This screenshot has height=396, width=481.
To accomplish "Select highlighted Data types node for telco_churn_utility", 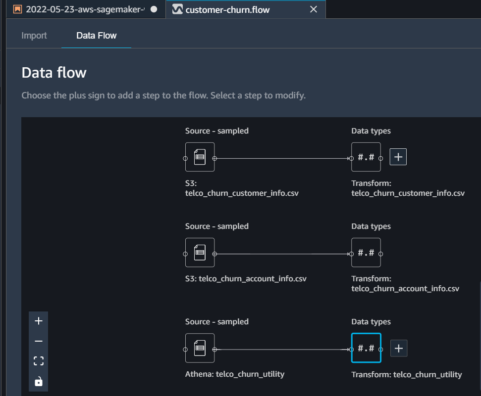I will (x=366, y=348).
